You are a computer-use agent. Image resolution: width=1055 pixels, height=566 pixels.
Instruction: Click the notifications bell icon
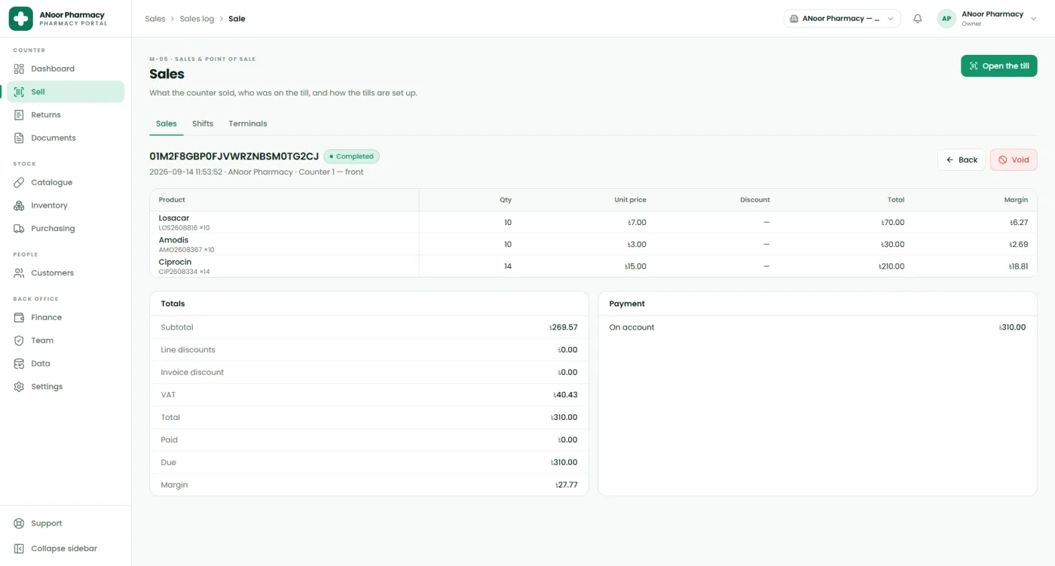(917, 19)
